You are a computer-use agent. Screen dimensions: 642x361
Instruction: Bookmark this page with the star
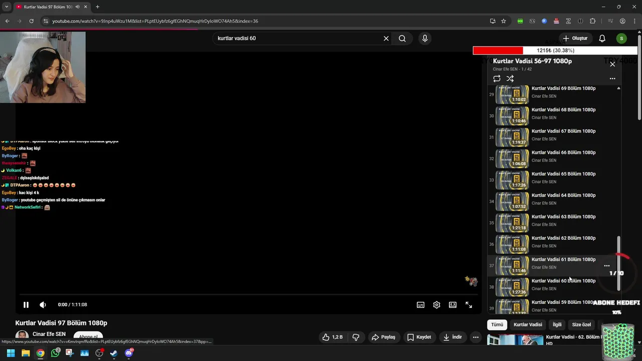click(x=504, y=21)
